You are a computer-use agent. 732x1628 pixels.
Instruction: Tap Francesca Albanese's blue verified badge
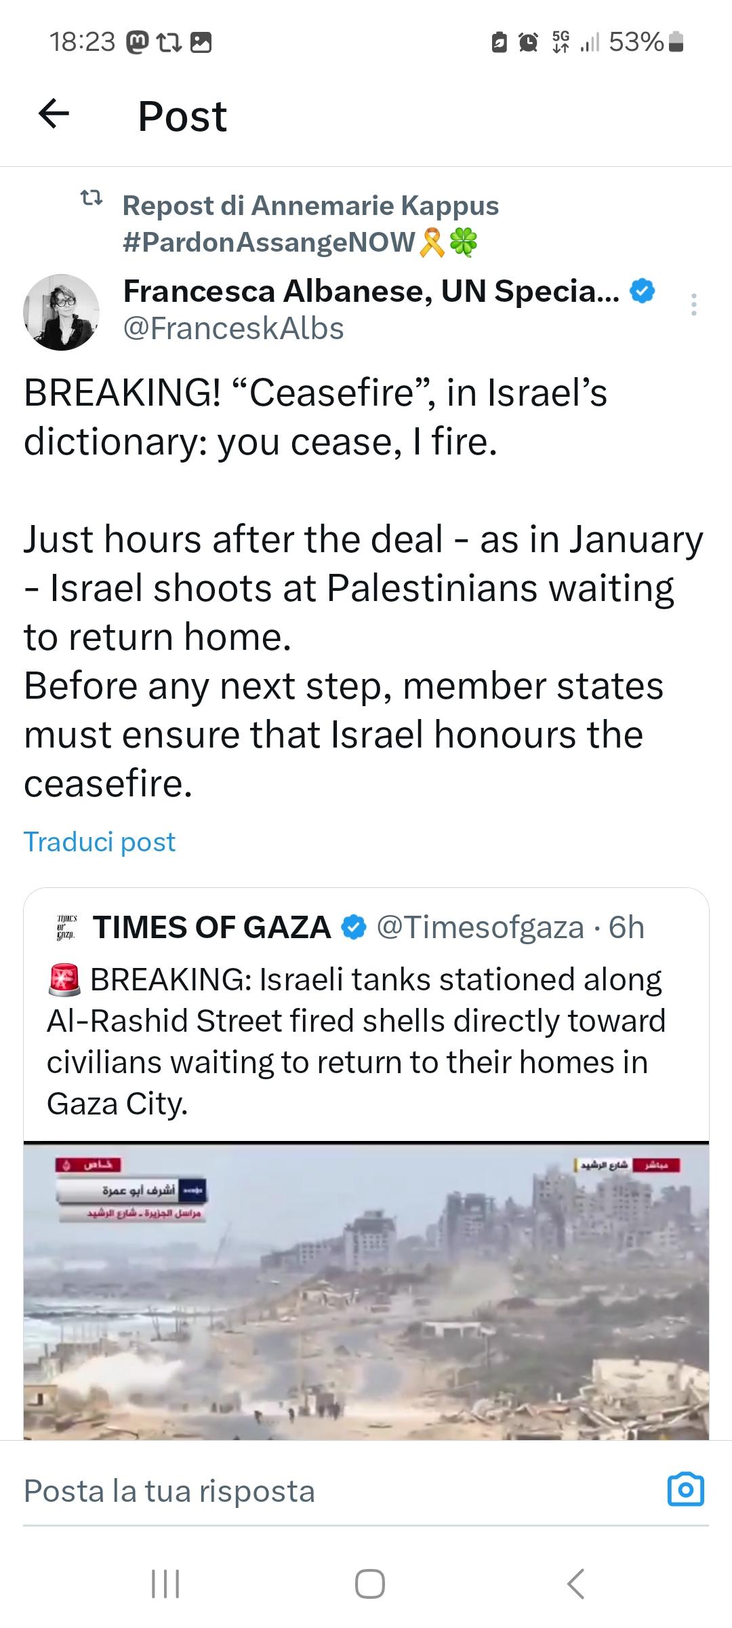(x=643, y=291)
